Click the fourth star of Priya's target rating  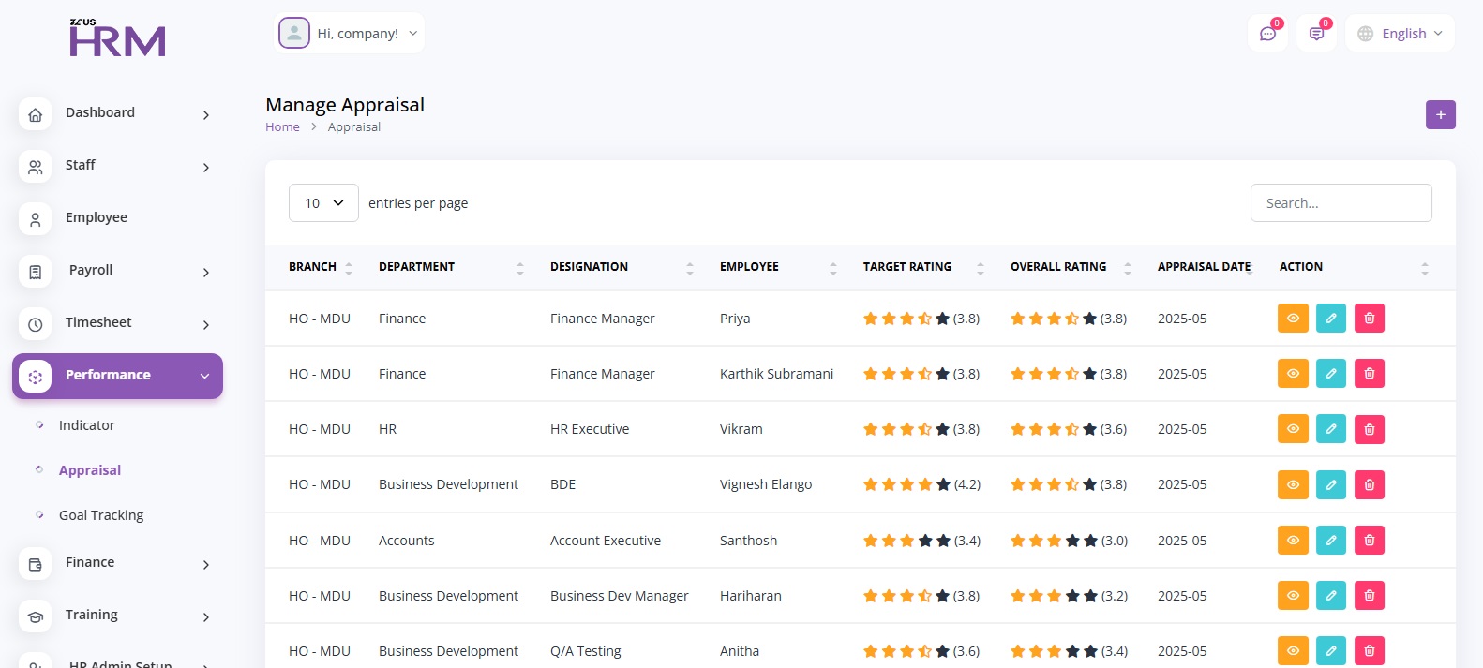click(924, 319)
